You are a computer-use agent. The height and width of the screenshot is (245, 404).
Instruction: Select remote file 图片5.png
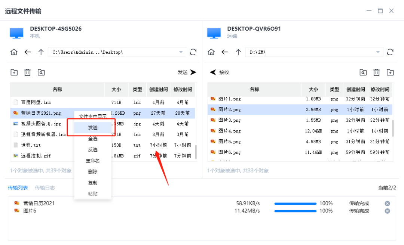pos(300,142)
